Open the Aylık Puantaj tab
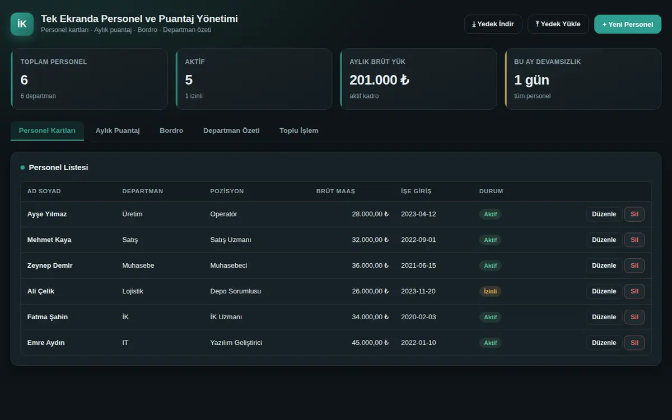Image resolution: width=672 pixels, height=420 pixels. (118, 130)
